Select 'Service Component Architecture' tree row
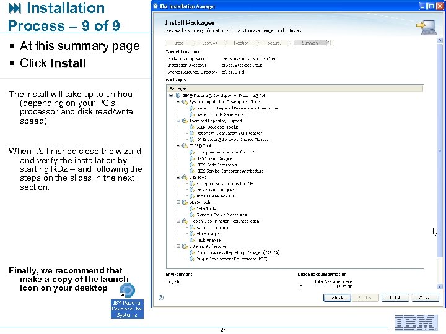 point(230,171)
